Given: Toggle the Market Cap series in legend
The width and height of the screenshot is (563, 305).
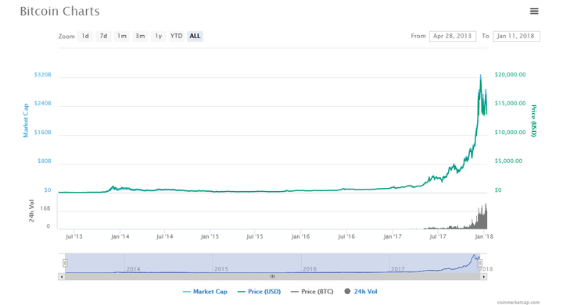Looking at the screenshot, I should (205, 292).
